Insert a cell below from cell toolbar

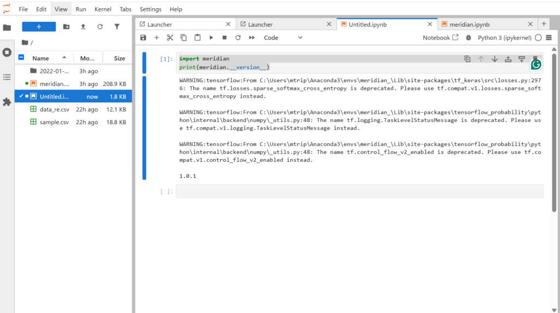(522, 59)
